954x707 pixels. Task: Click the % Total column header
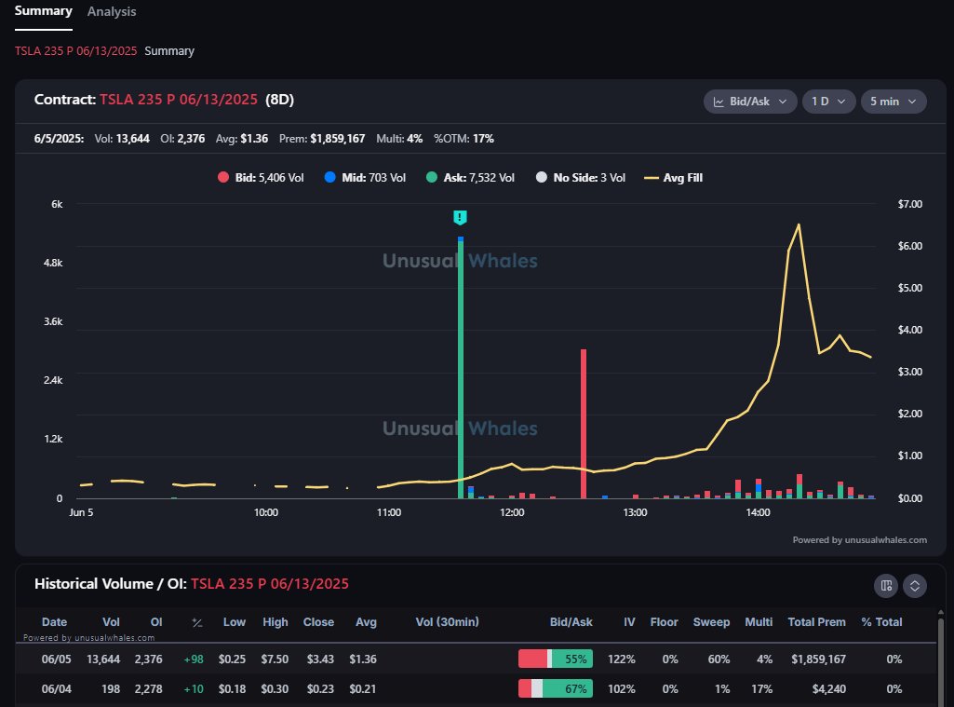pyautogui.click(x=881, y=621)
